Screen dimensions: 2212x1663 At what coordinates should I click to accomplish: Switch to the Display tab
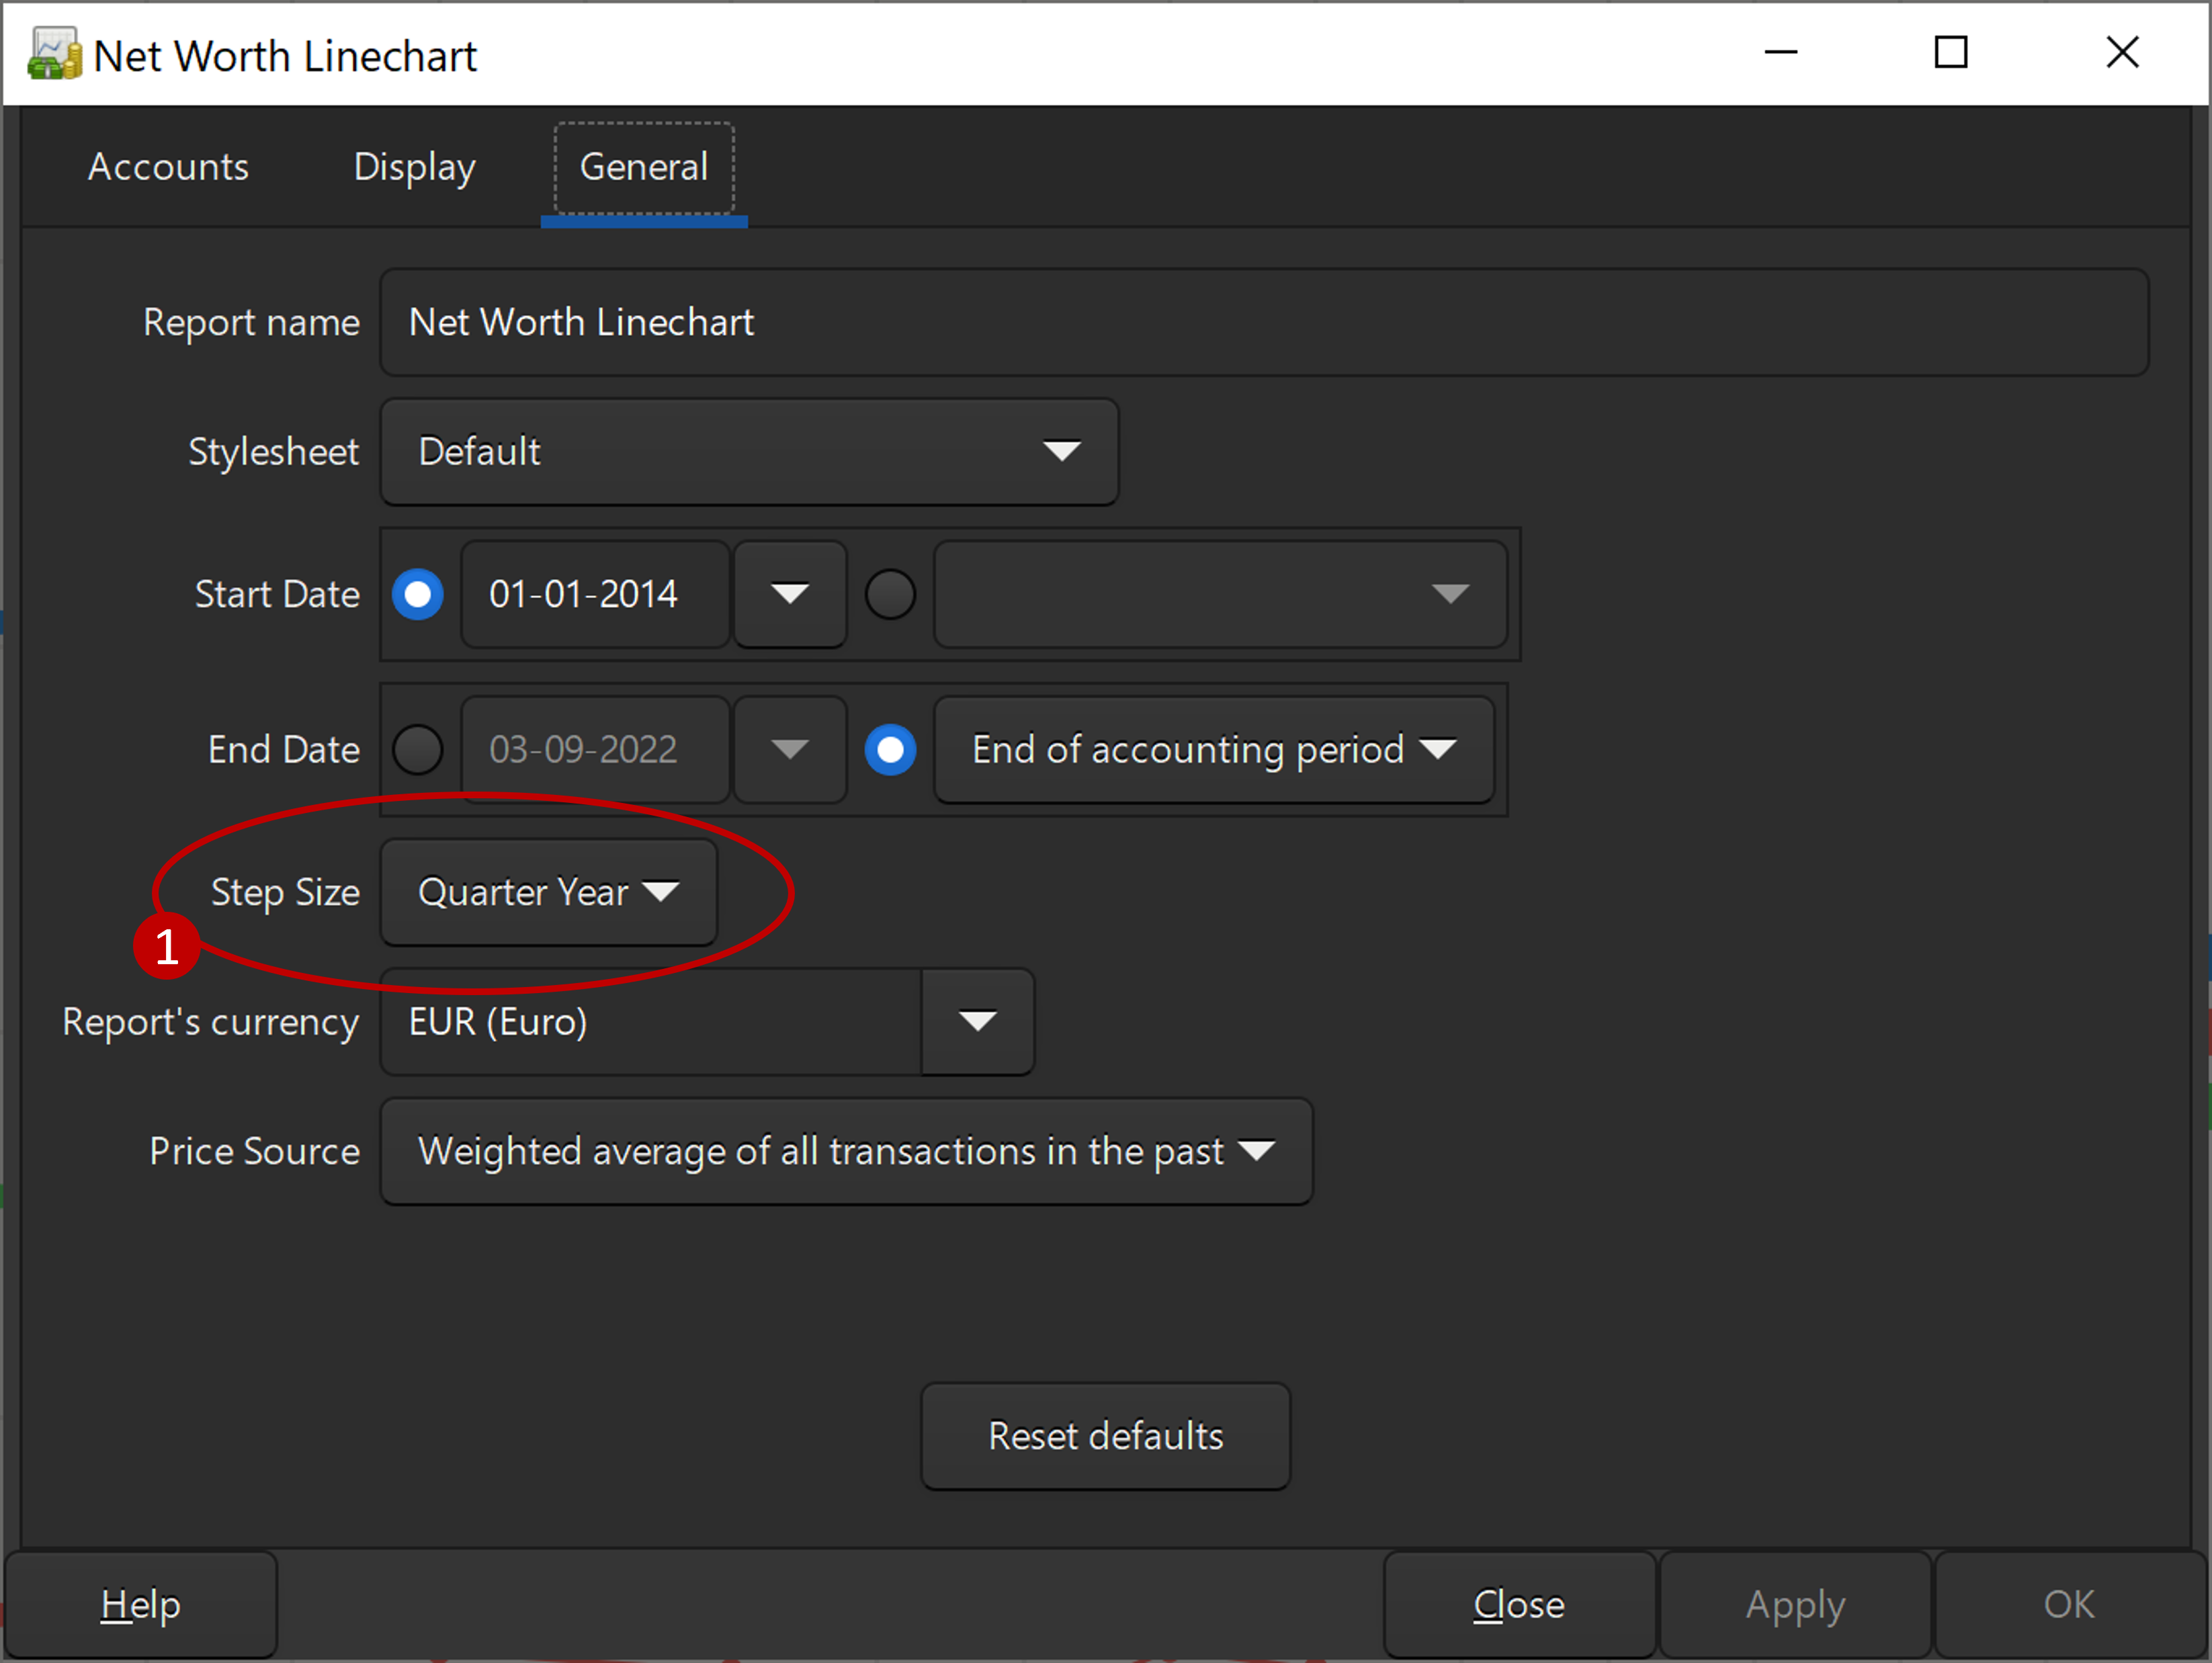pos(414,167)
